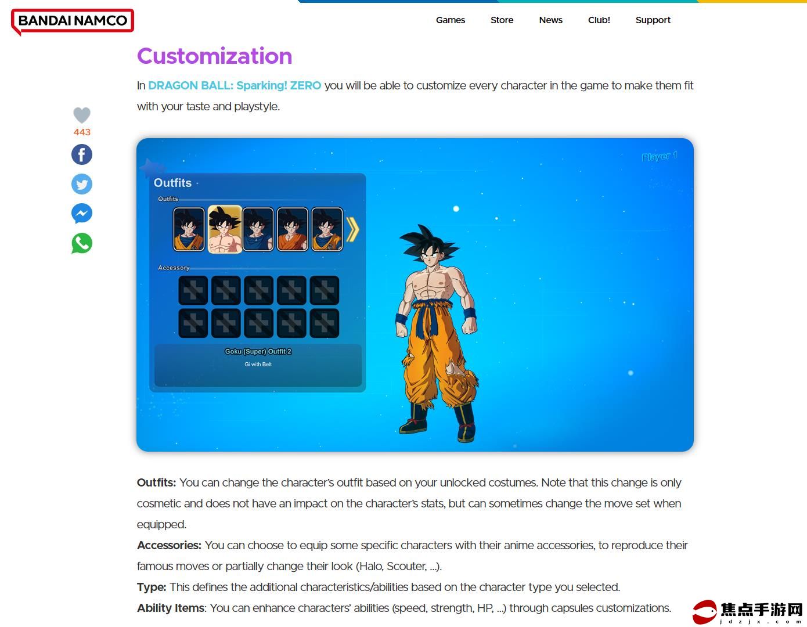Open the News menu
Image resolution: width=807 pixels, height=627 pixels.
tap(550, 20)
